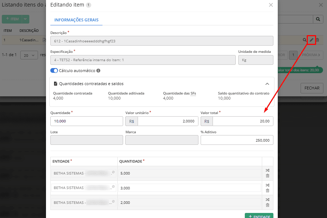Screen dimensions: 327x218
Task: Open the dropdown arrow next to + ITEM
Action: tap(25, 19)
